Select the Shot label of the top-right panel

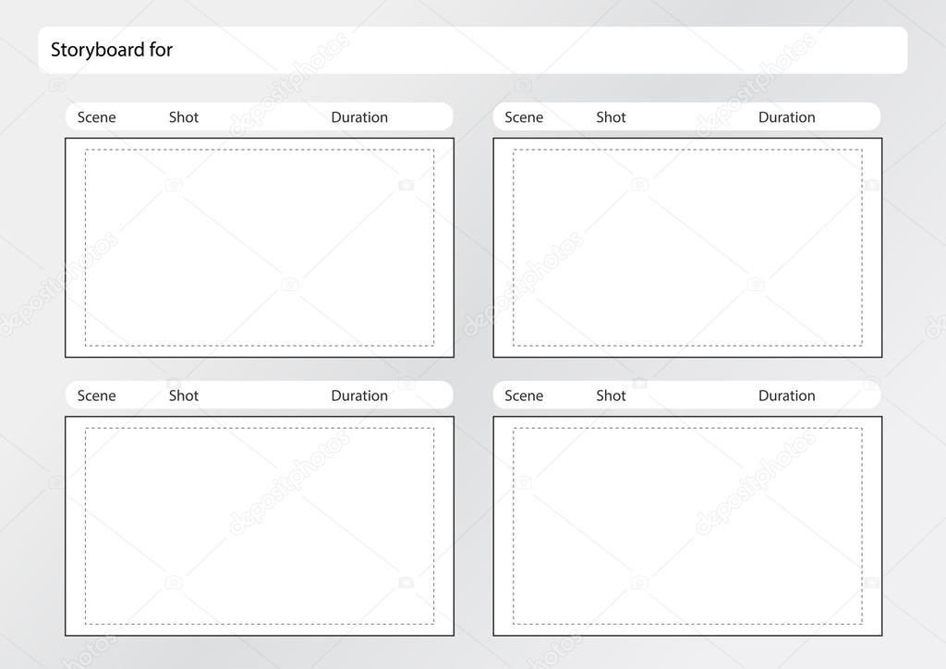pos(611,117)
